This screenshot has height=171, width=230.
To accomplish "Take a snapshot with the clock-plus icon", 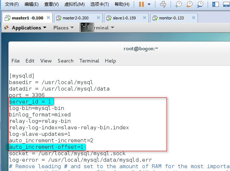I will click(x=178, y=4).
